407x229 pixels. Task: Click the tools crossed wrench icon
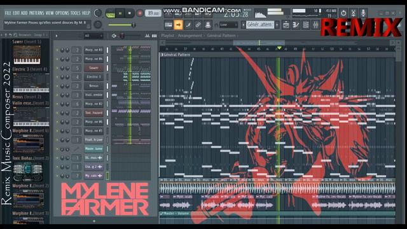pyautogui.click(x=354, y=13)
